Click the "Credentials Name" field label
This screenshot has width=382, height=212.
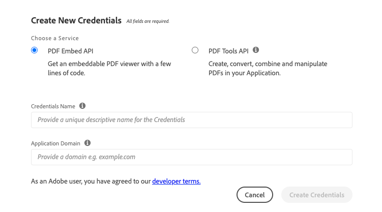(53, 106)
